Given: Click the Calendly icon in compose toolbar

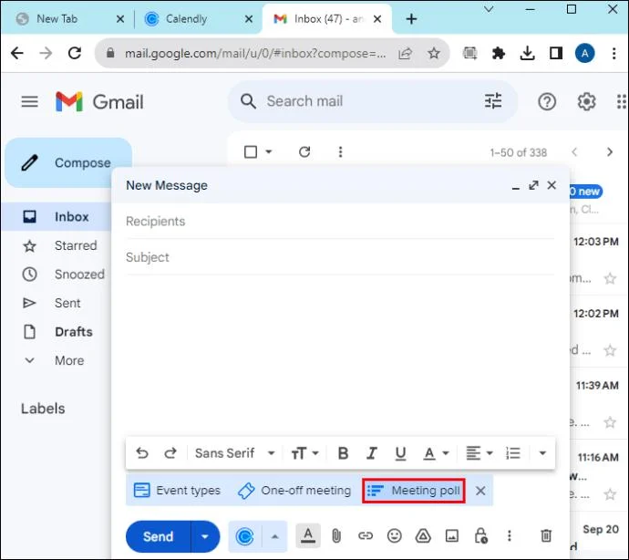Looking at the screenshot, I should click(x=244, y=536).
